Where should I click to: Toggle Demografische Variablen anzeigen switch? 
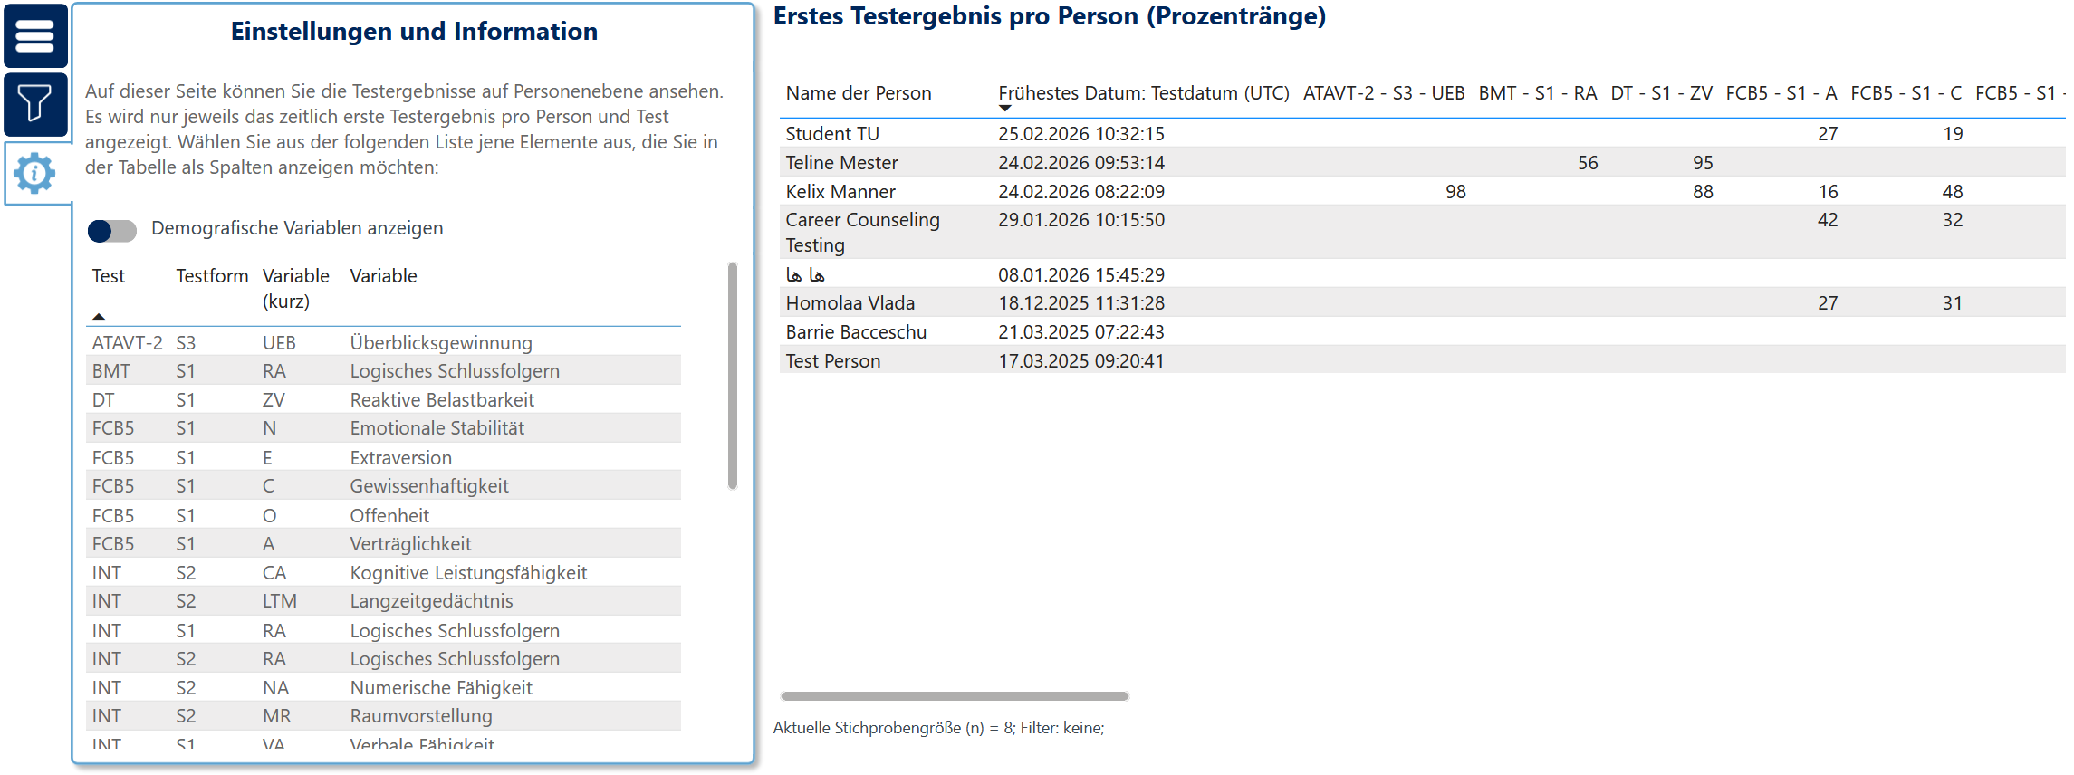pos(111,230)
